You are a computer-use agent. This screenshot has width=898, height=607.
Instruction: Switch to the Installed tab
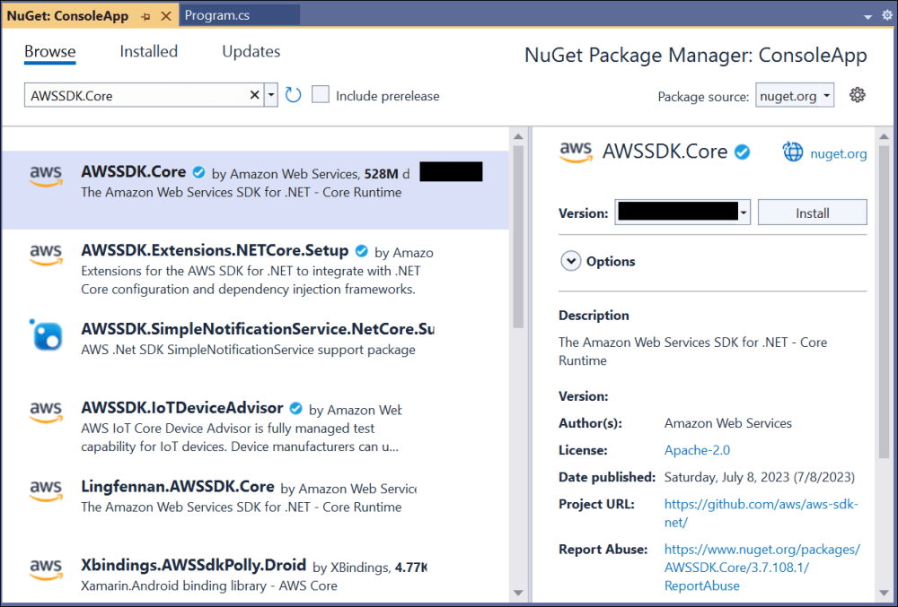149,52
